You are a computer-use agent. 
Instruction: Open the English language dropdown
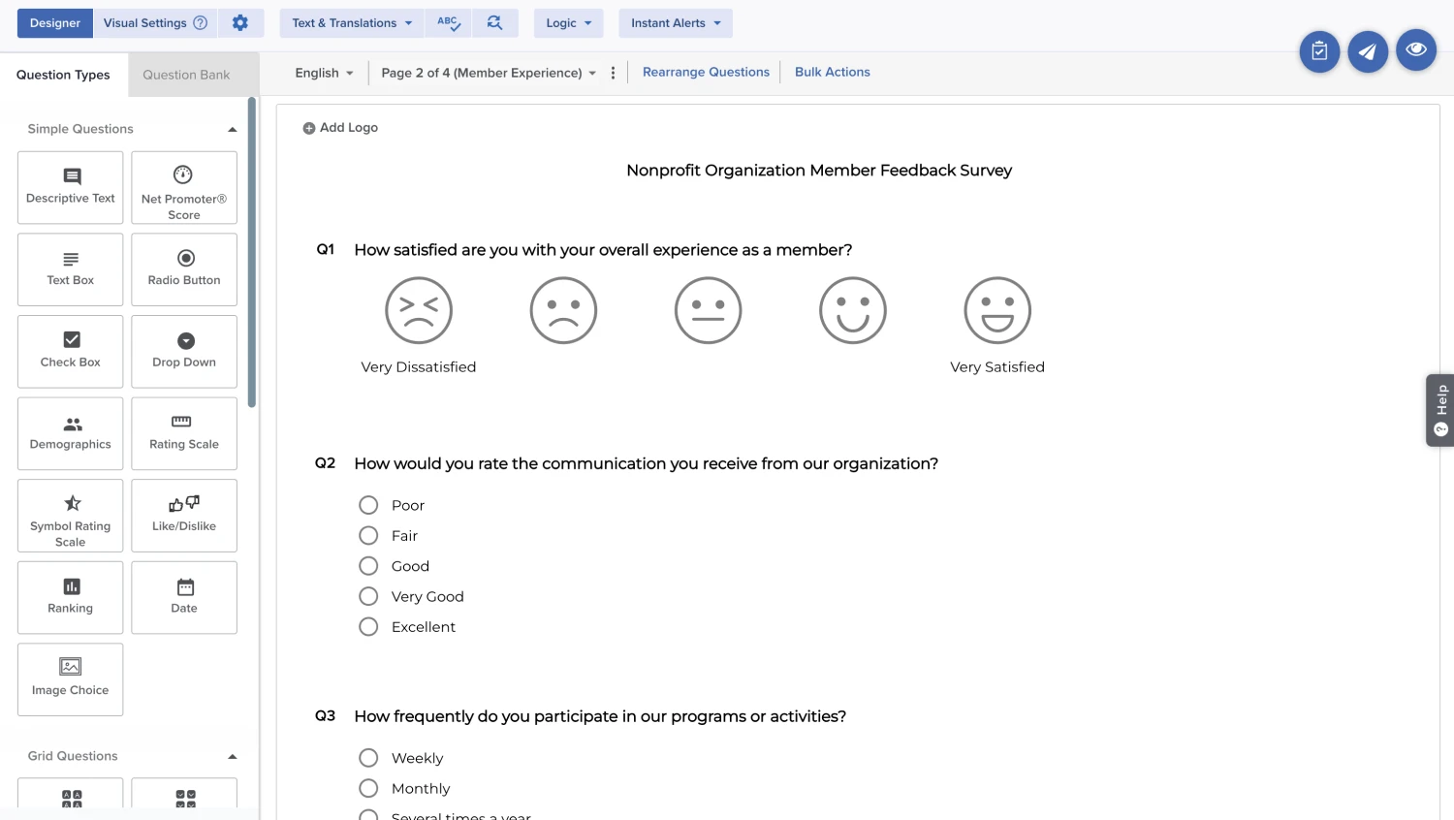pos(324,73)
